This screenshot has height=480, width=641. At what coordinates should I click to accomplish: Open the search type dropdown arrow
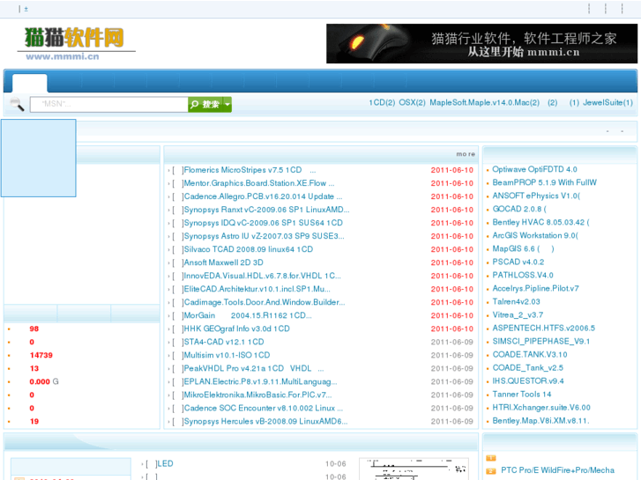pos(227,105)
